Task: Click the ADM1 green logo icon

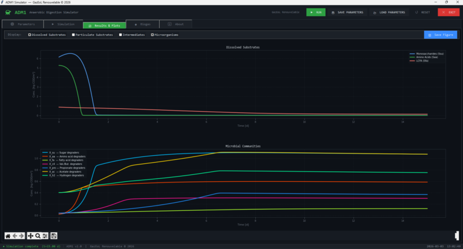Action: click(x=8, y=12)
